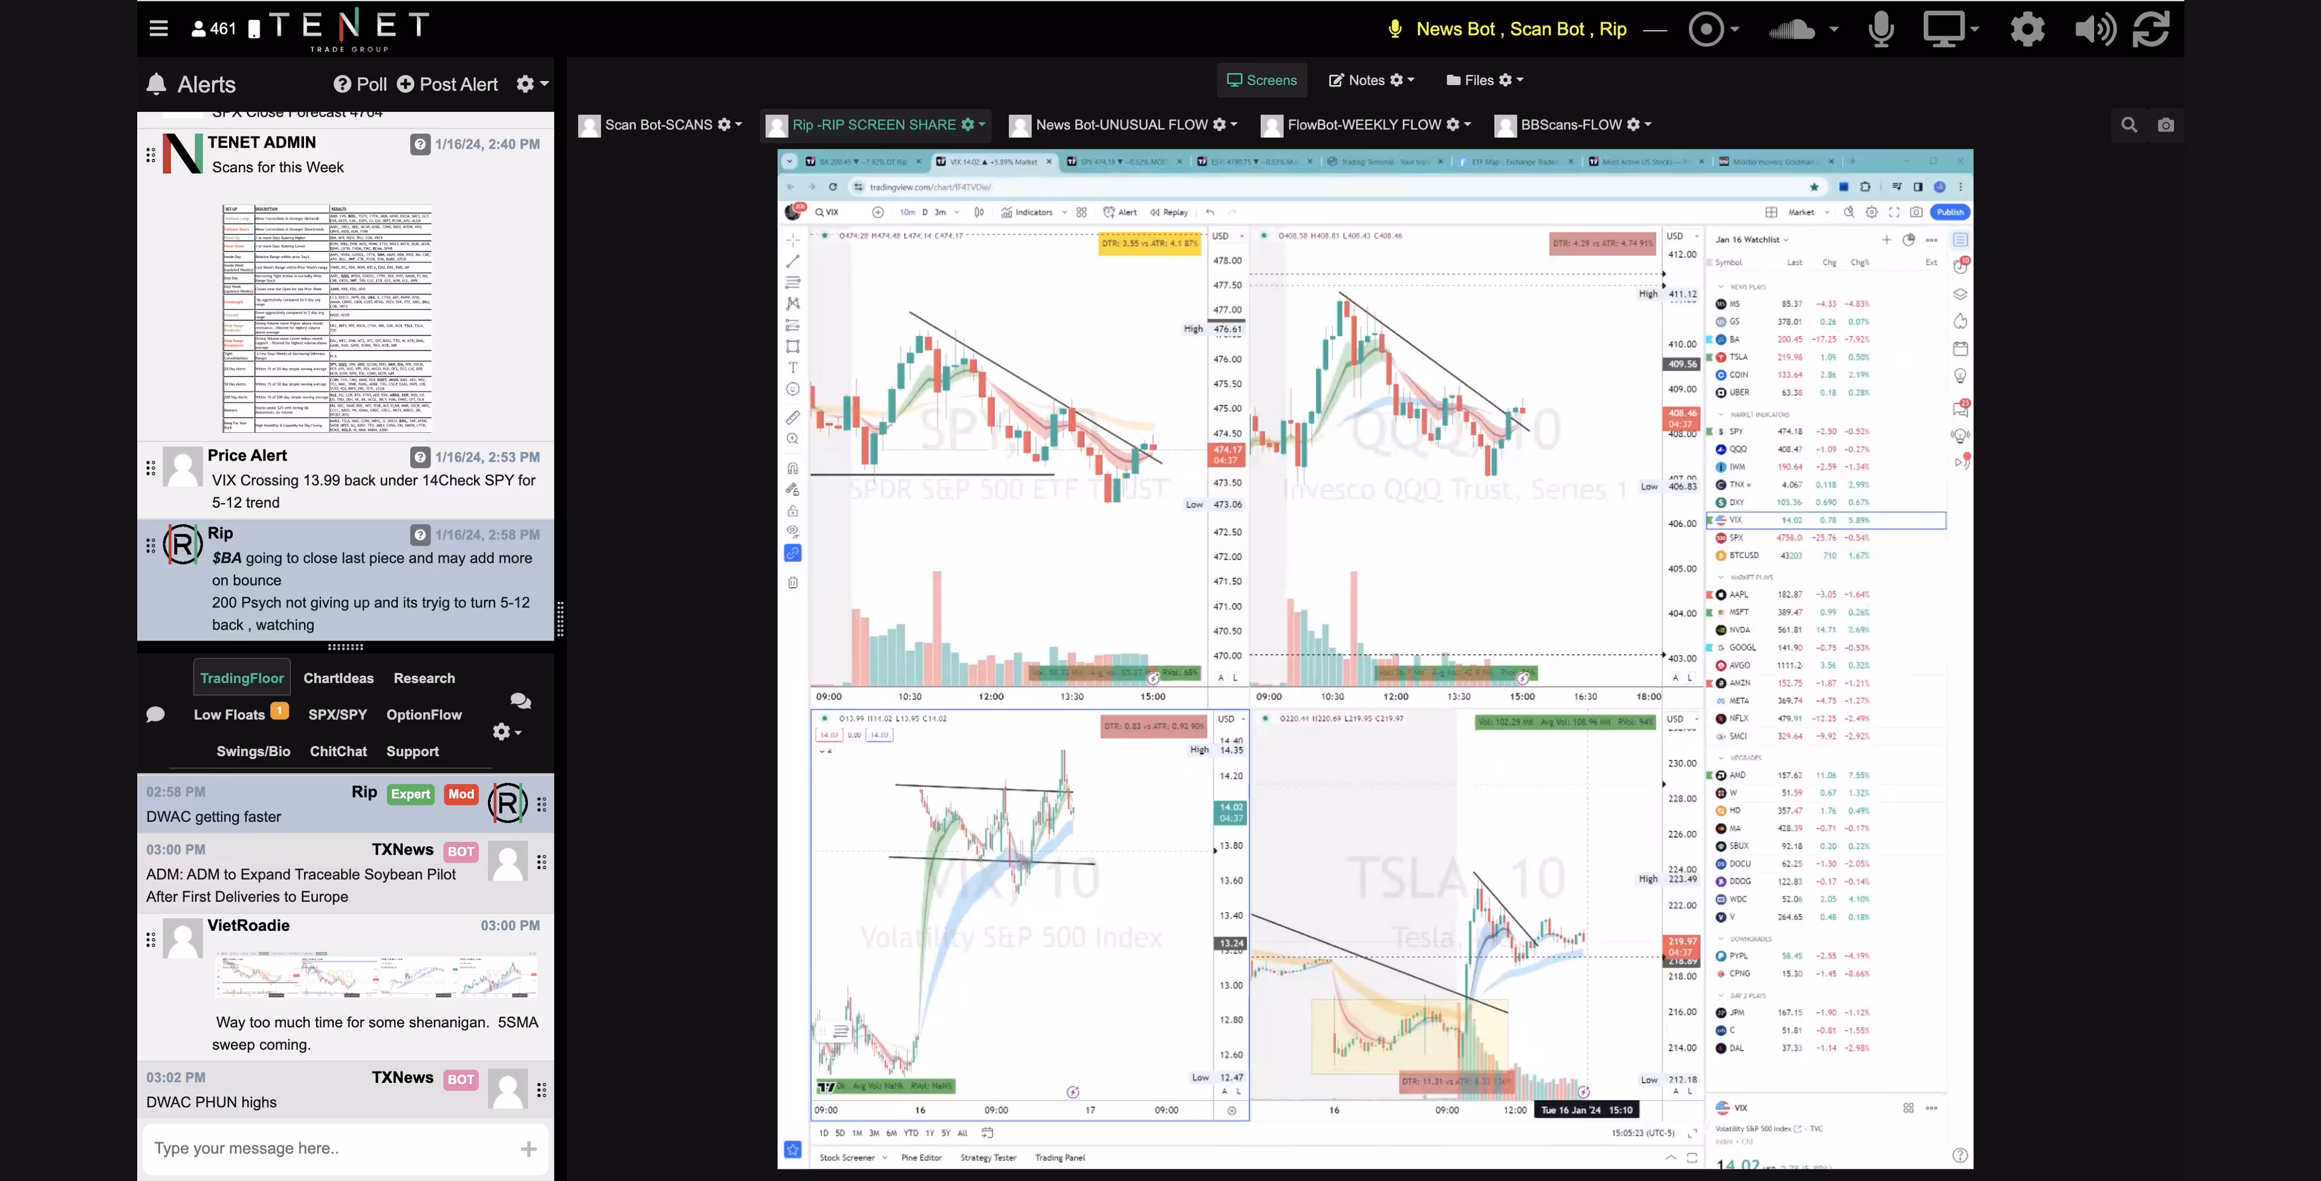Image resolution: width=2321 pixels, height=1181 pixels.
Task: Open the OptionFlow chat room tab
Action: pos(424,714)
